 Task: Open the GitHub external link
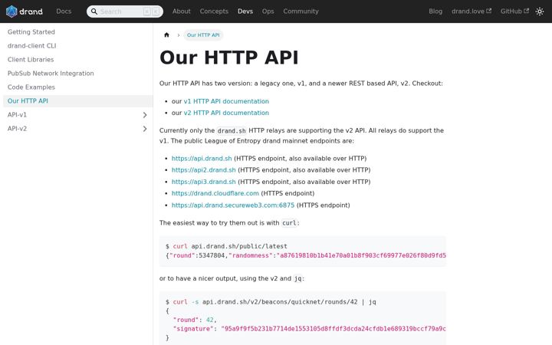point(514,11)
